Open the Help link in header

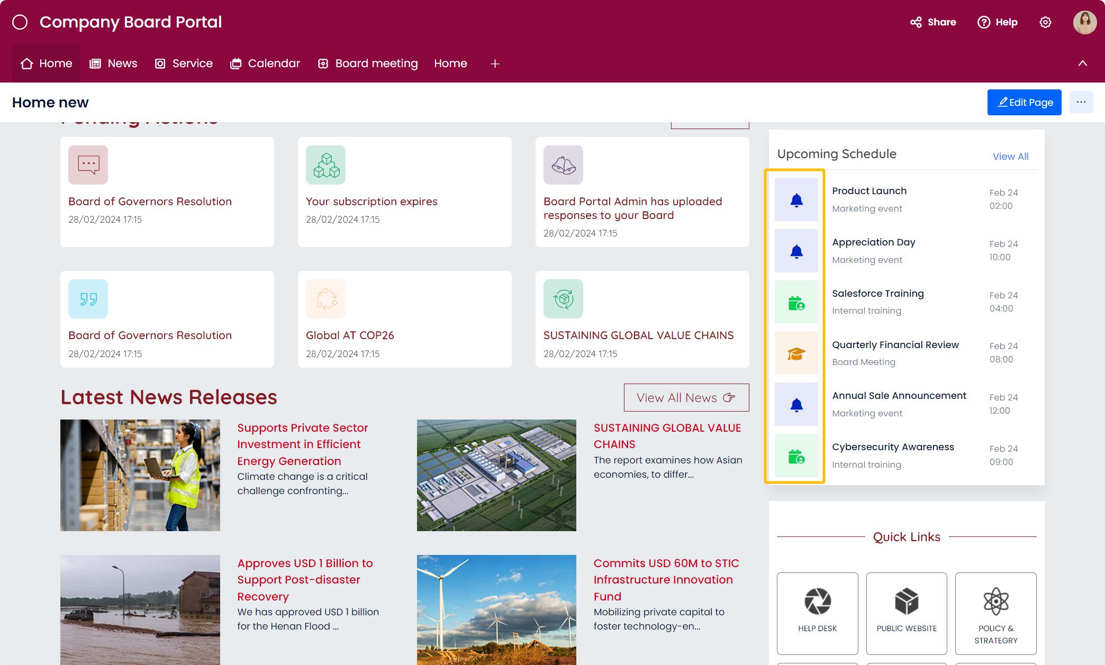(998, 22)
